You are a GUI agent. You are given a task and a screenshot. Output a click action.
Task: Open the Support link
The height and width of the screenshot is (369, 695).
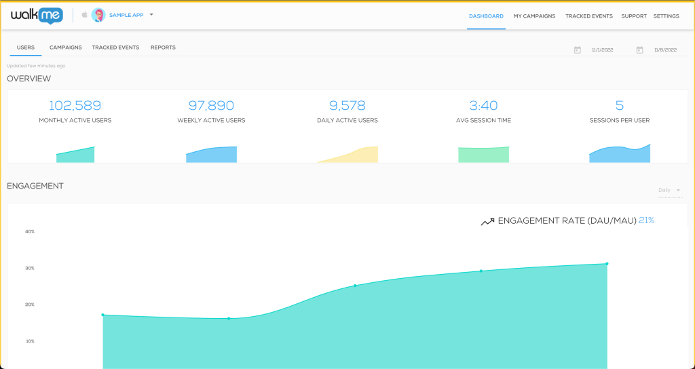(x=633, y=16)
